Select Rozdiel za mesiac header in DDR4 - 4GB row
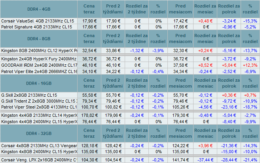Image resolution: width=260 pixels, height=163 pixels. click(205, 9)
